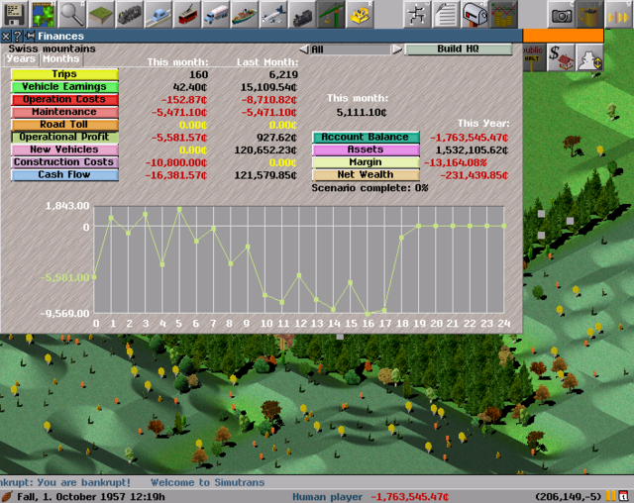Close the Finances window
634x503 pixels.
click(6, 37)
